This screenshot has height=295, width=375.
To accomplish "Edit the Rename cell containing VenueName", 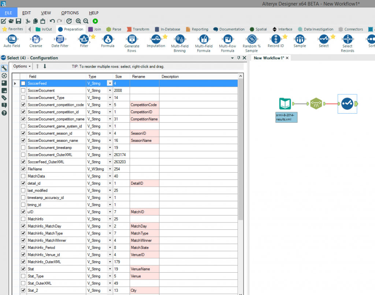I will click(144, 269).
